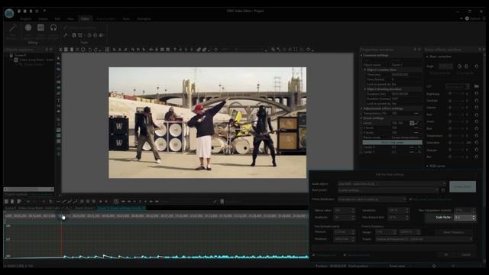Cancel the beat settings dialog
Viewport: 489px width, 275px height.
466,254
